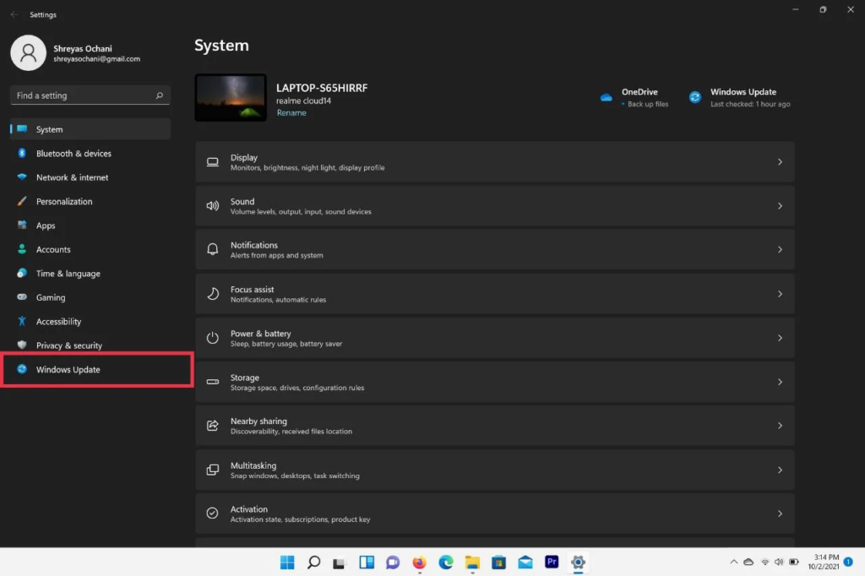Click the Bluetooth & devices sidebar icon

[x=22, y=154]
